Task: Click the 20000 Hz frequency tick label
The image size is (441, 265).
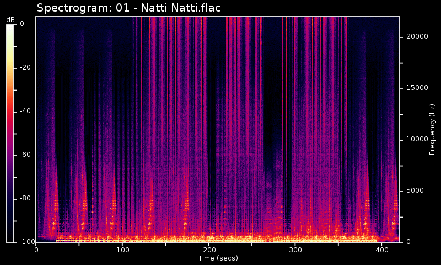Action: 417,36
